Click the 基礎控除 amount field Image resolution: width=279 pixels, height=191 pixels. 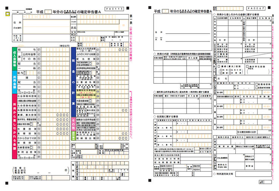pyautogui.click(x=55, y=134)
